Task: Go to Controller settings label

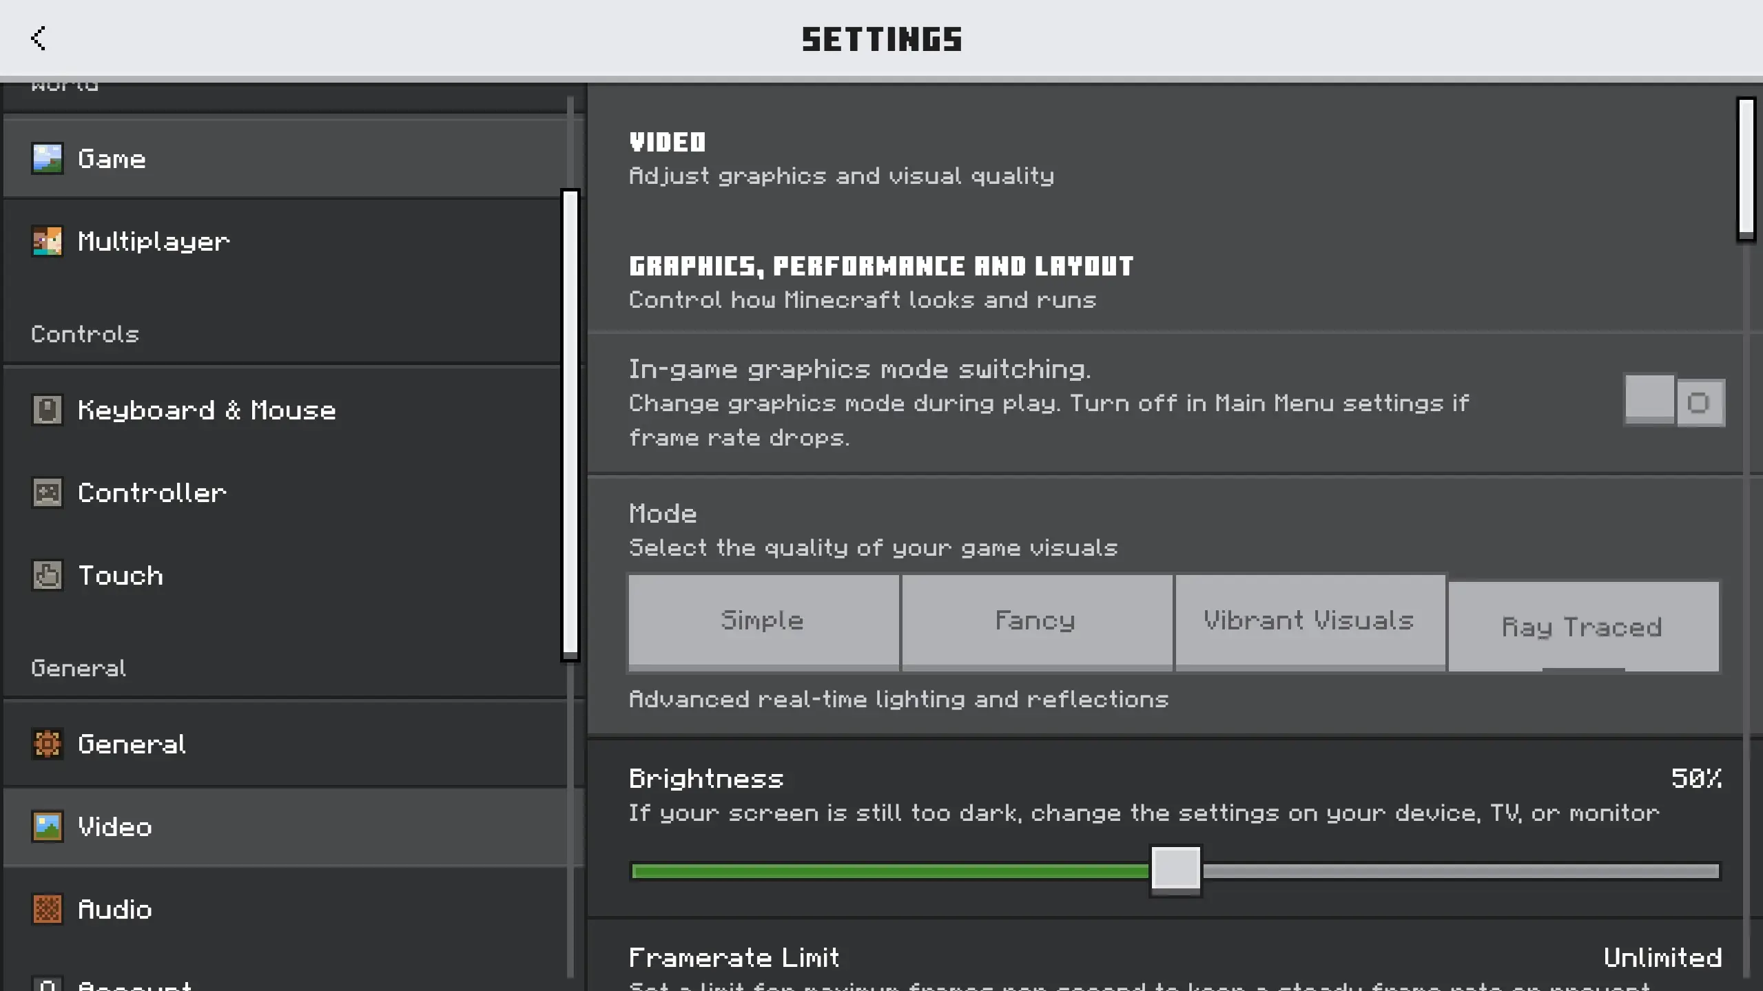Action: 152,493
